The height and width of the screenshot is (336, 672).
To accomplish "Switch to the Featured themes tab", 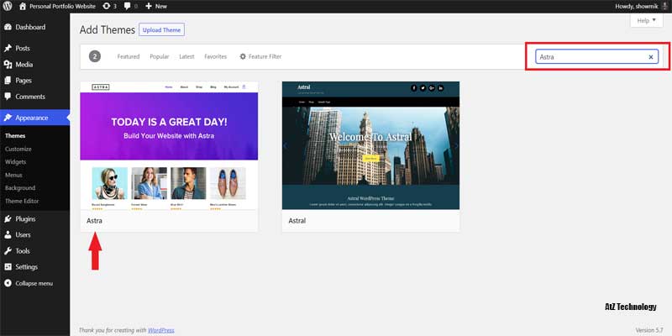I will 129,56.
